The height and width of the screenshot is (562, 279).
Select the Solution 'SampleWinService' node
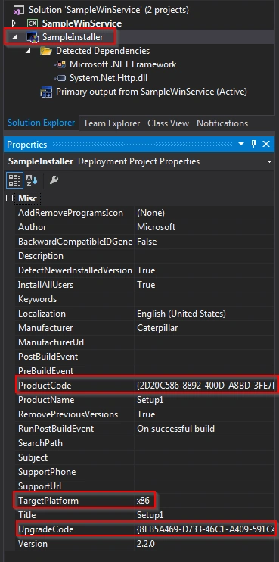pyautogui.click(x=109, y=9)
